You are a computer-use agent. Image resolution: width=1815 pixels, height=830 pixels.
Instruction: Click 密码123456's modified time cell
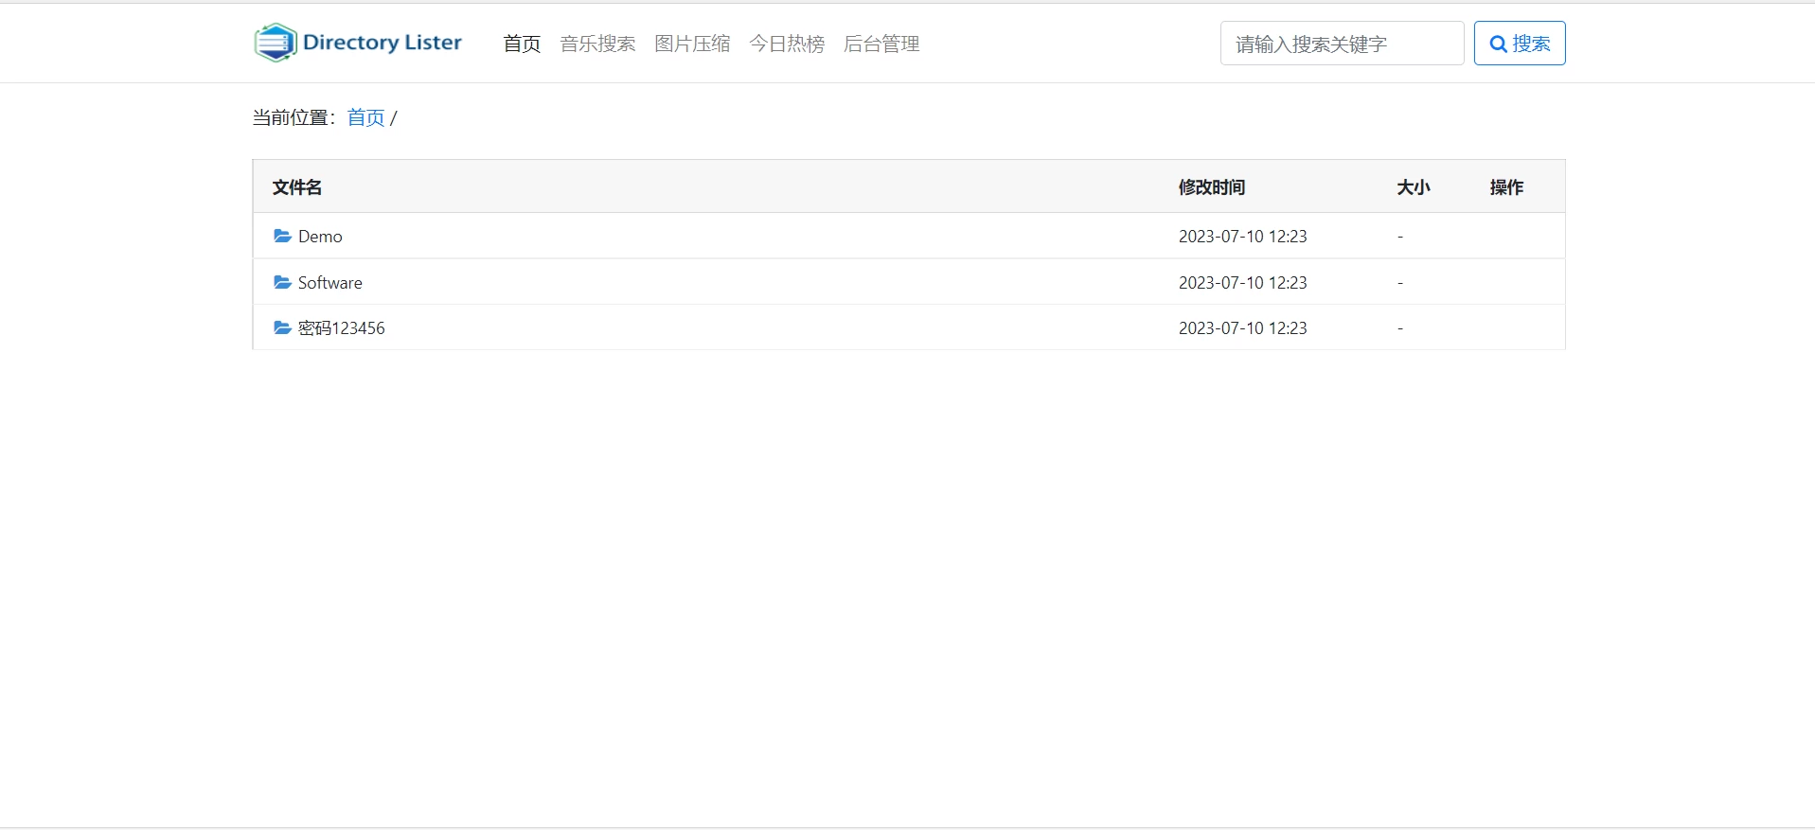tap(1242, 328)
